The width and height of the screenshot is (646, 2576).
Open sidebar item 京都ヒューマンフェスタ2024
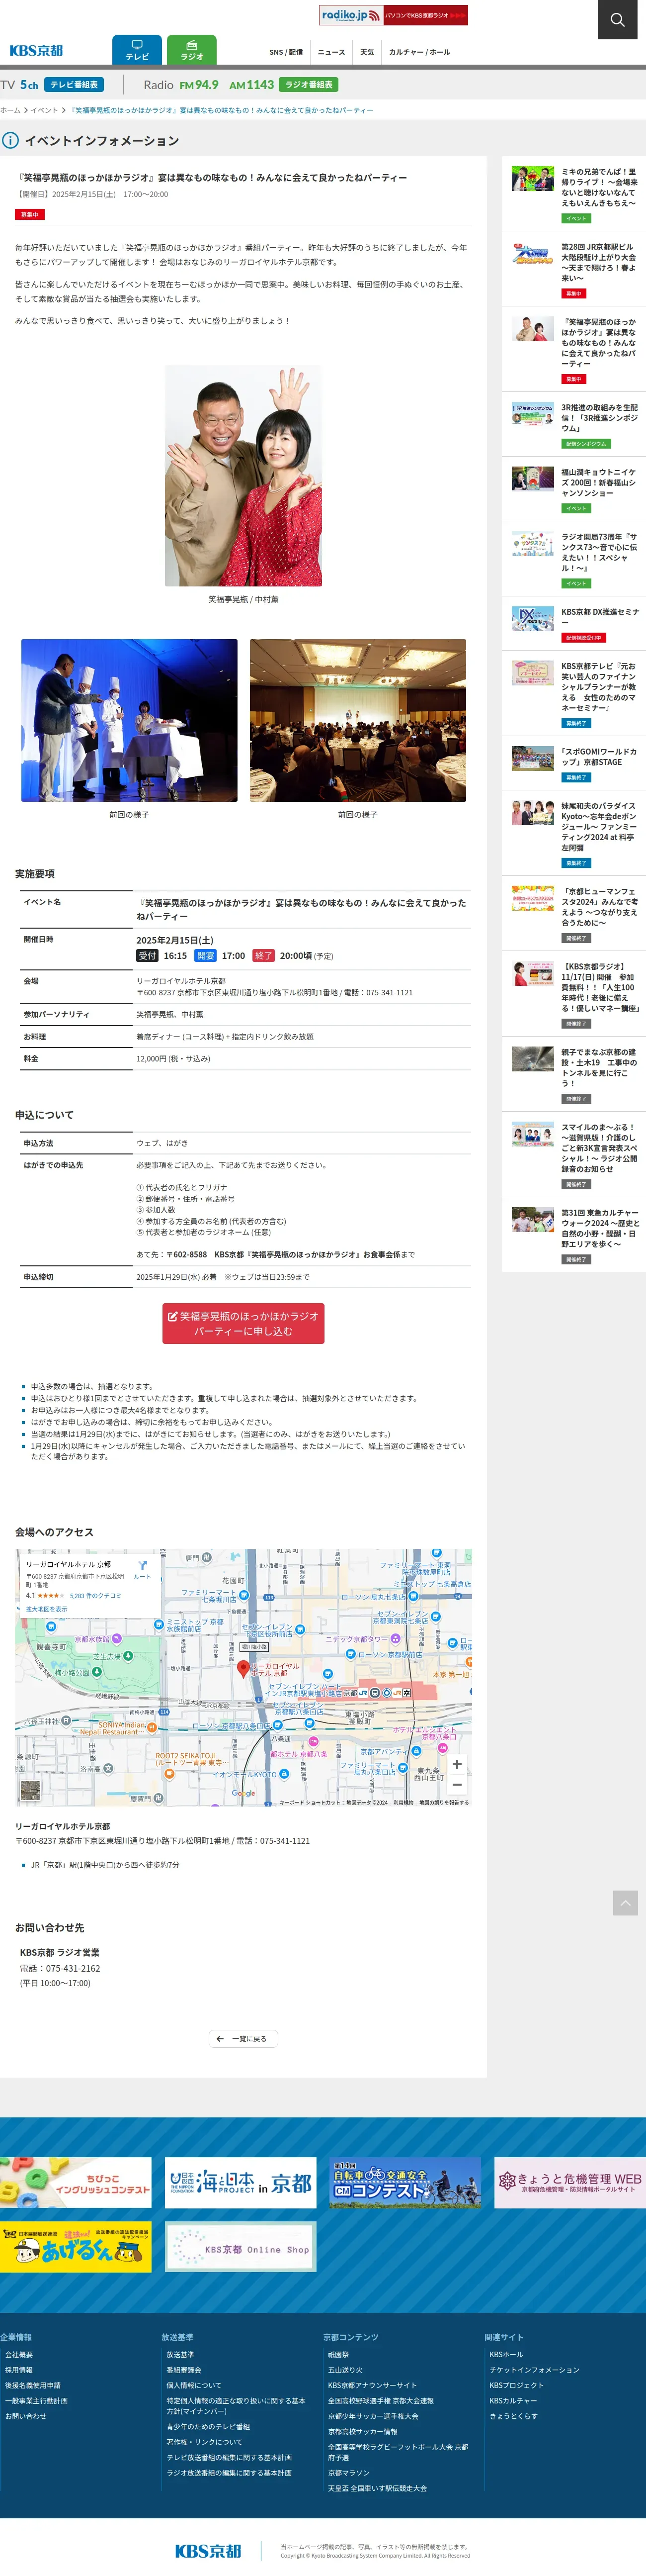coord(573,913)
